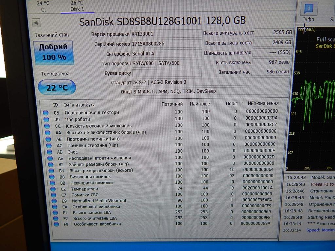Click status dot for 0C Кількість включень/виключень
The width and height of the screenshot is (335, 251).
[47, 126]
